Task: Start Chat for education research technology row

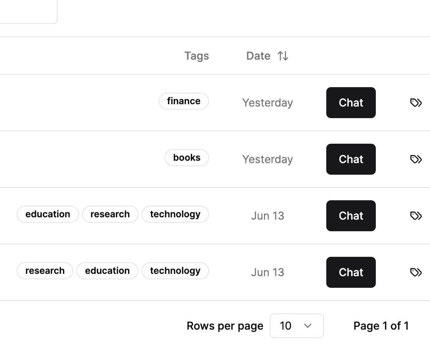Action: pos(351,216)
